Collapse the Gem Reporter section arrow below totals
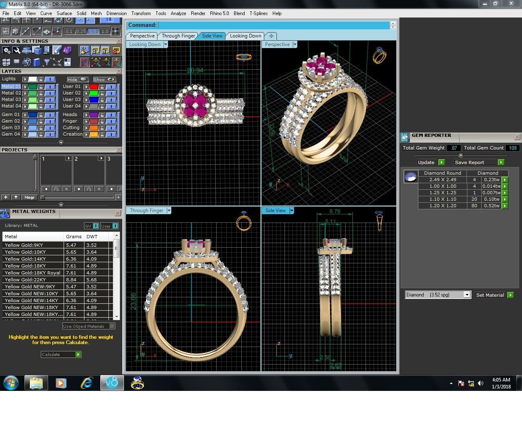 tap(461, 155)
